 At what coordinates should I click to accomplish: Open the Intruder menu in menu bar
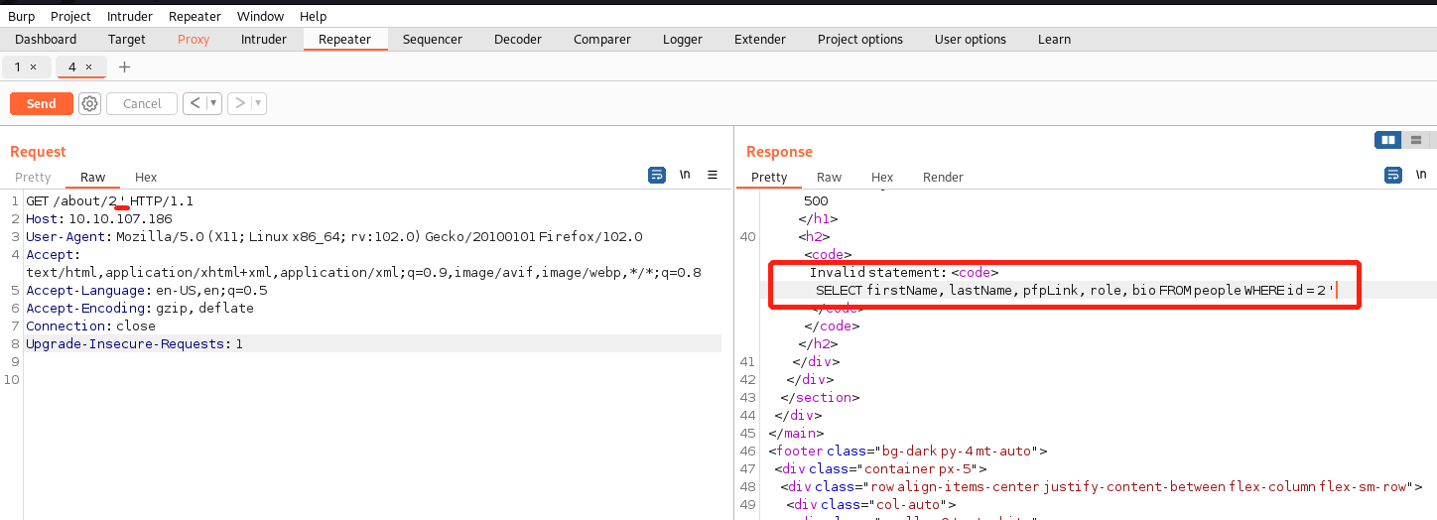click(x=130, y=16)
